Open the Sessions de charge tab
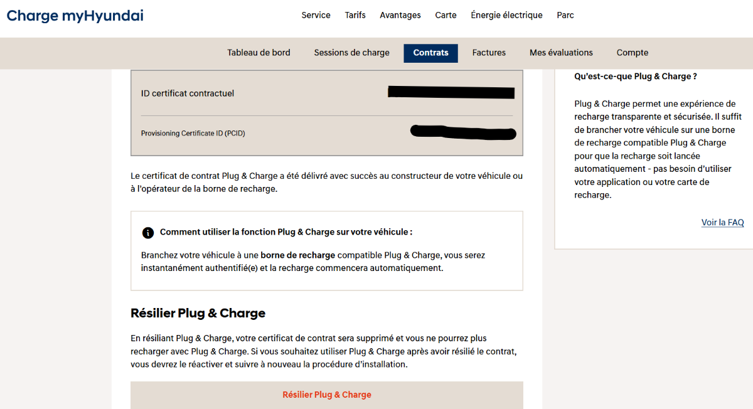This screenshot has width=753, height=409. [351, 53]
